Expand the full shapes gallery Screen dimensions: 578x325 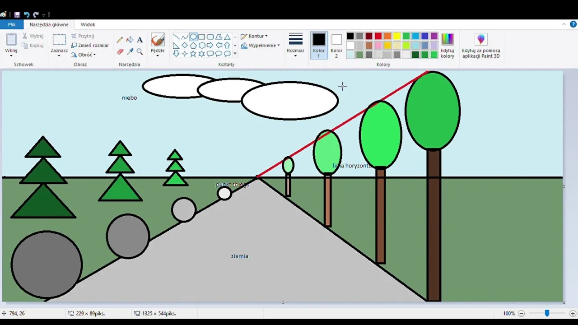235,54
